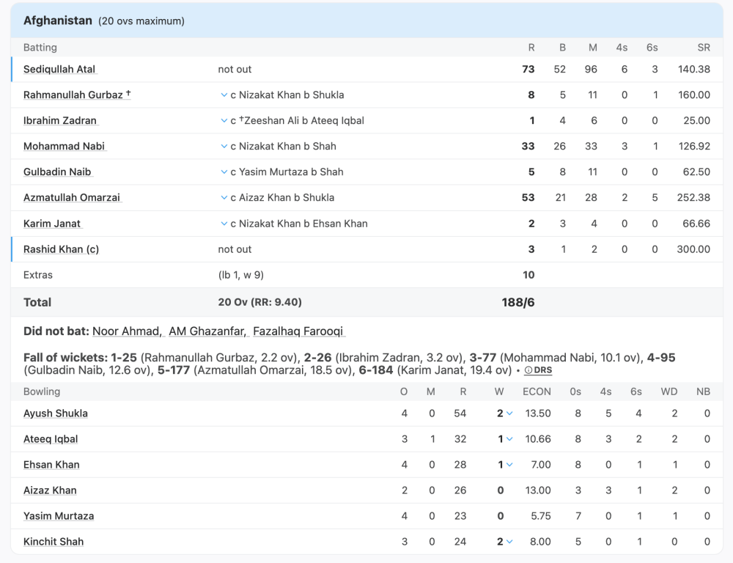This screenshot has width=733, height=563.
Task: Expand Ibrahim Zadran dismissal chevron
Action: tap(224, 121)
